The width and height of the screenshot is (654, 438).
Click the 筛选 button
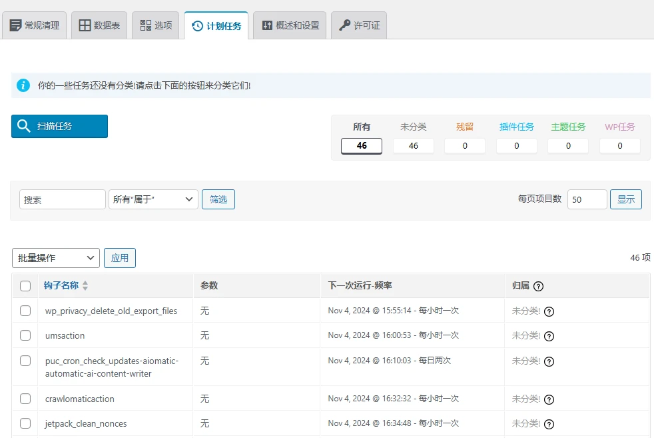[218, 199]
